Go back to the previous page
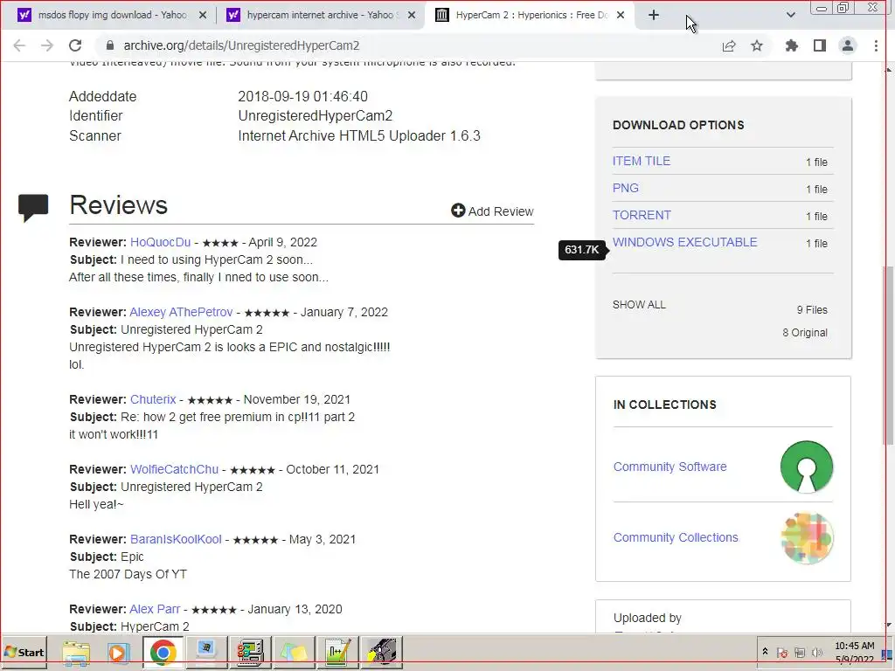This screenshot has width=895, height=671. click(x=19, y=45)
